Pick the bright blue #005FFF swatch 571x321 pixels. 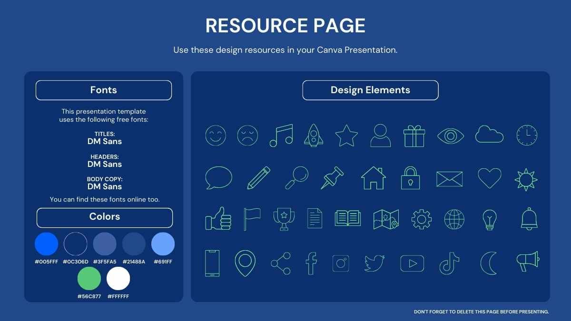tap(46, 244)
